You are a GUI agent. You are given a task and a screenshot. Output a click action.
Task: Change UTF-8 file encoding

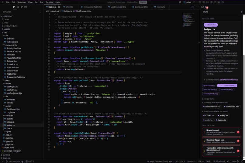coord(201,161)
